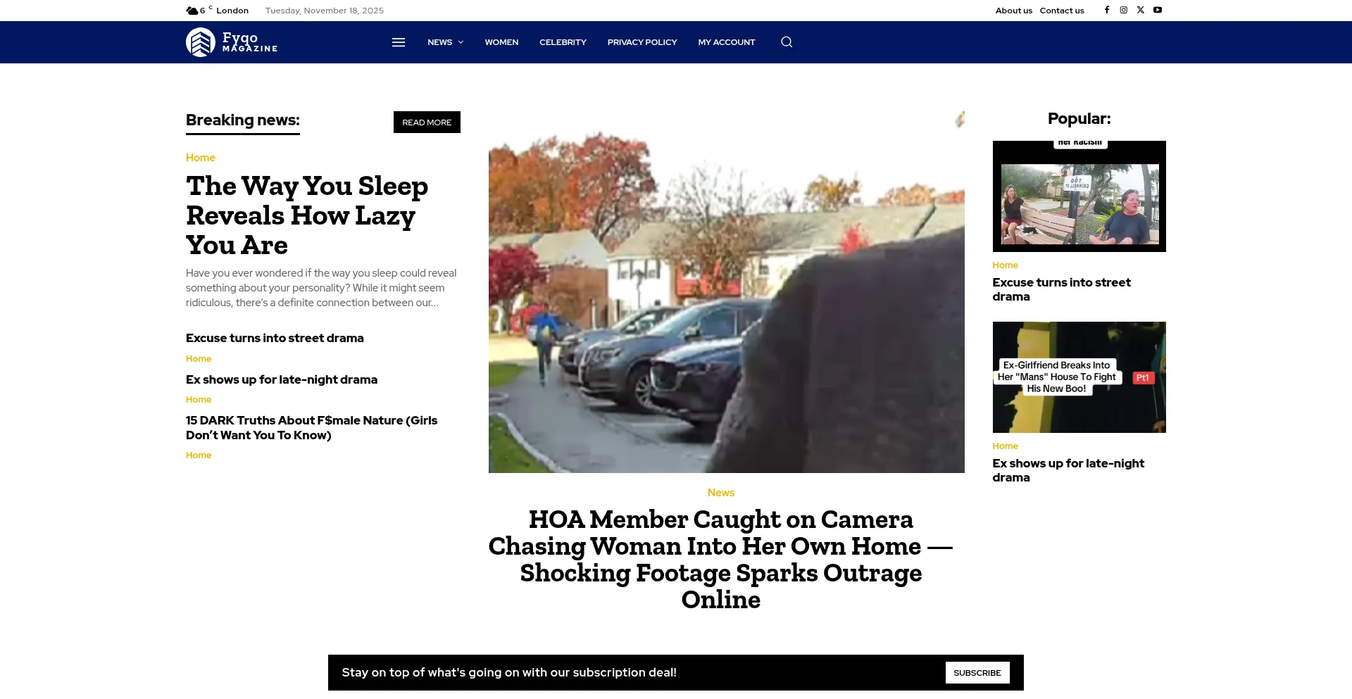
Task: Open the Women menu item
Action: point(501,42)
